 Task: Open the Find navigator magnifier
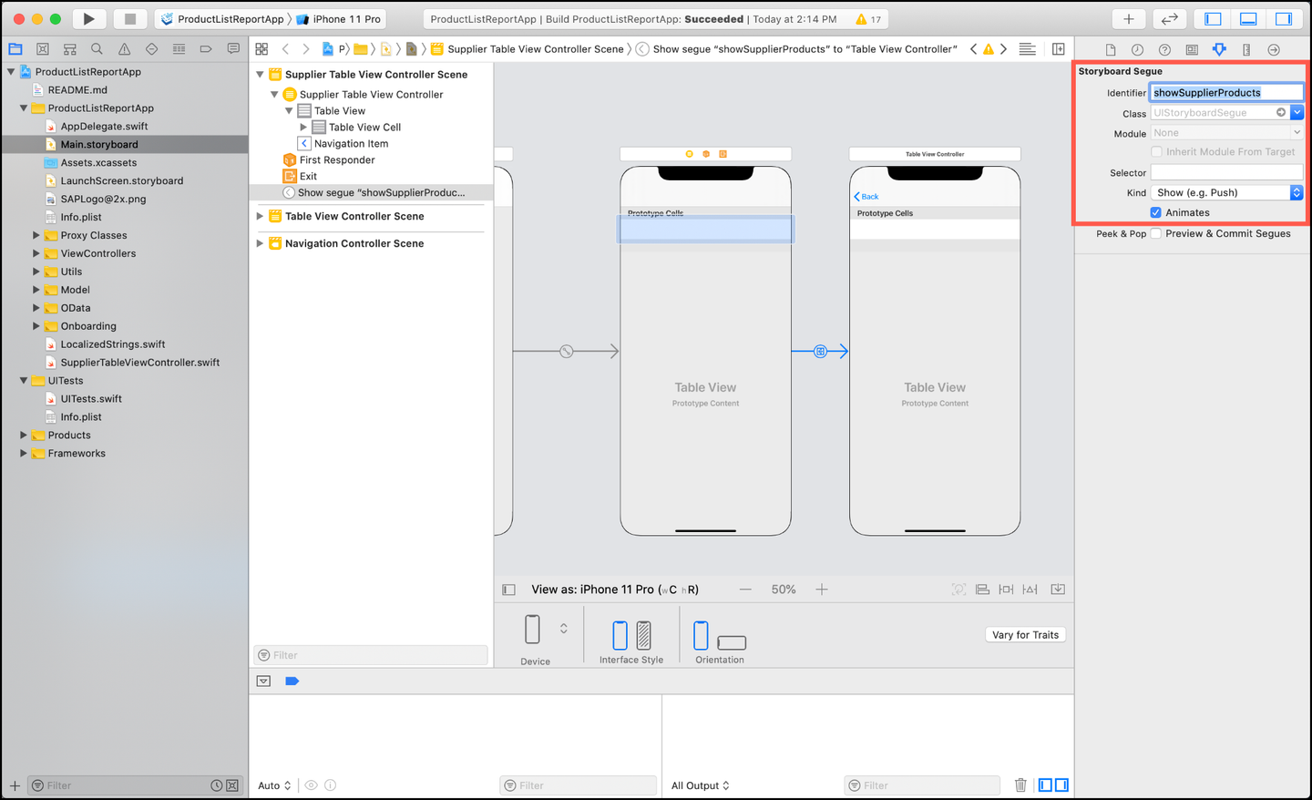coord(97,49)
